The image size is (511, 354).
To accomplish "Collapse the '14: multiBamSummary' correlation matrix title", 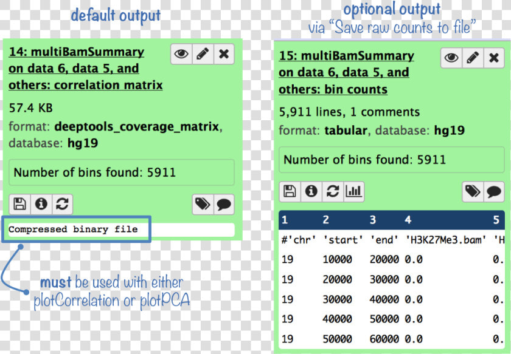I will coord(85,69).
